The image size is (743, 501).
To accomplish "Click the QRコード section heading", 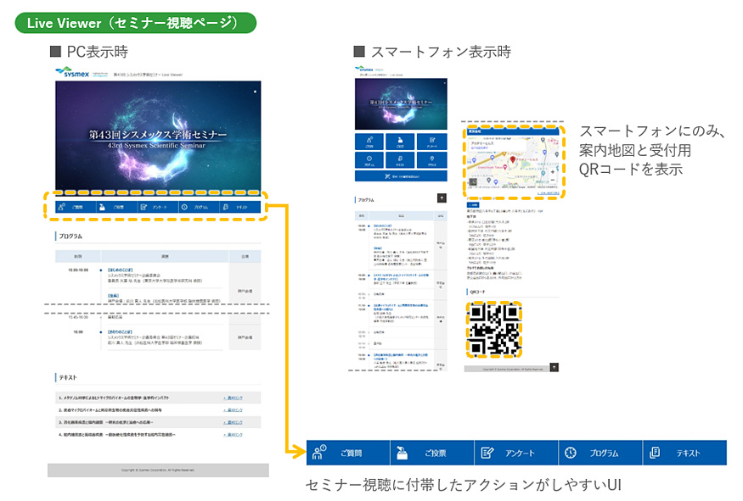I will [477, 292].
